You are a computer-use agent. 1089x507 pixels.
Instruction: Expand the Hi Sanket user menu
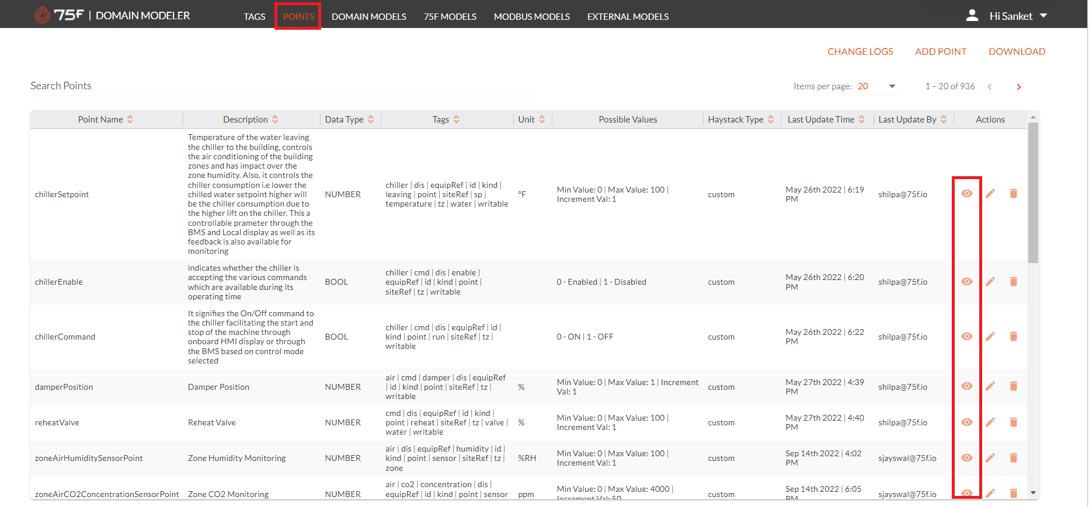point(1018,16)
